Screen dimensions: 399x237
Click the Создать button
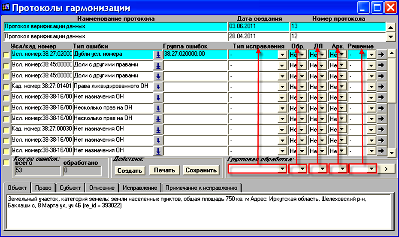(130, 170)
